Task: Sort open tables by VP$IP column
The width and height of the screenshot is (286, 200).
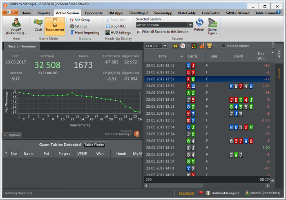Action: [x=82, y=153]
